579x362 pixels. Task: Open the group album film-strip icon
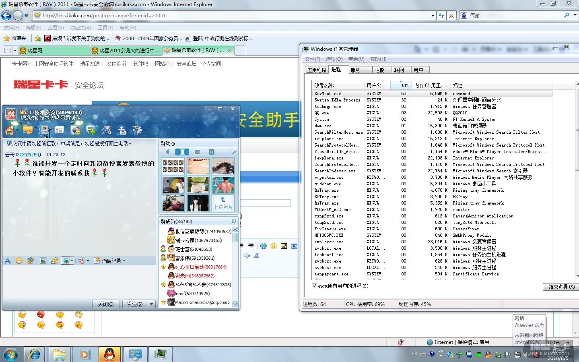[44, 130]
